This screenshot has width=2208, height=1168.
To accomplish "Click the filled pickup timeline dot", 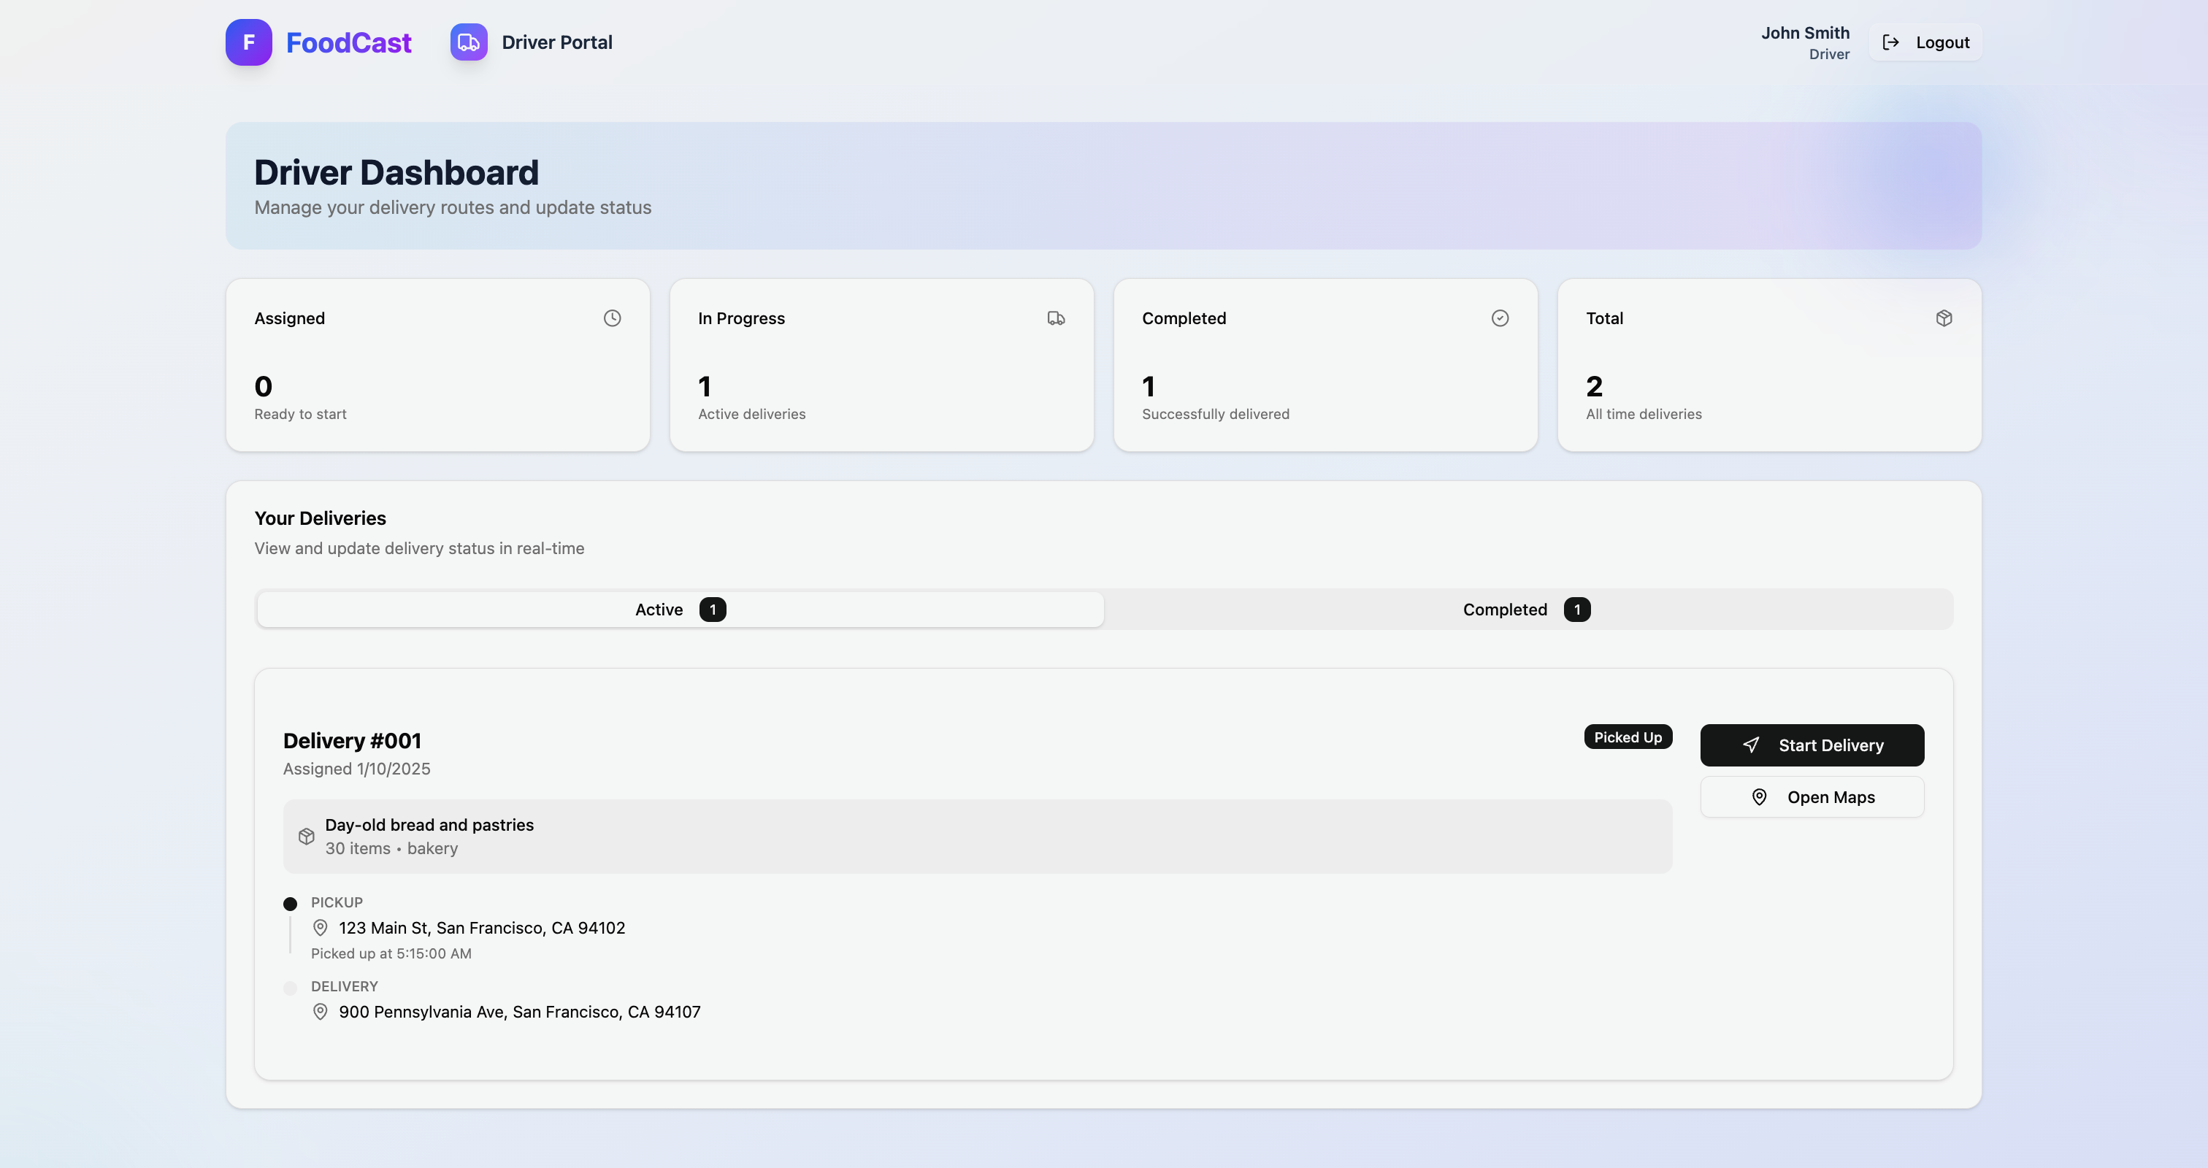I will point(291,903).
